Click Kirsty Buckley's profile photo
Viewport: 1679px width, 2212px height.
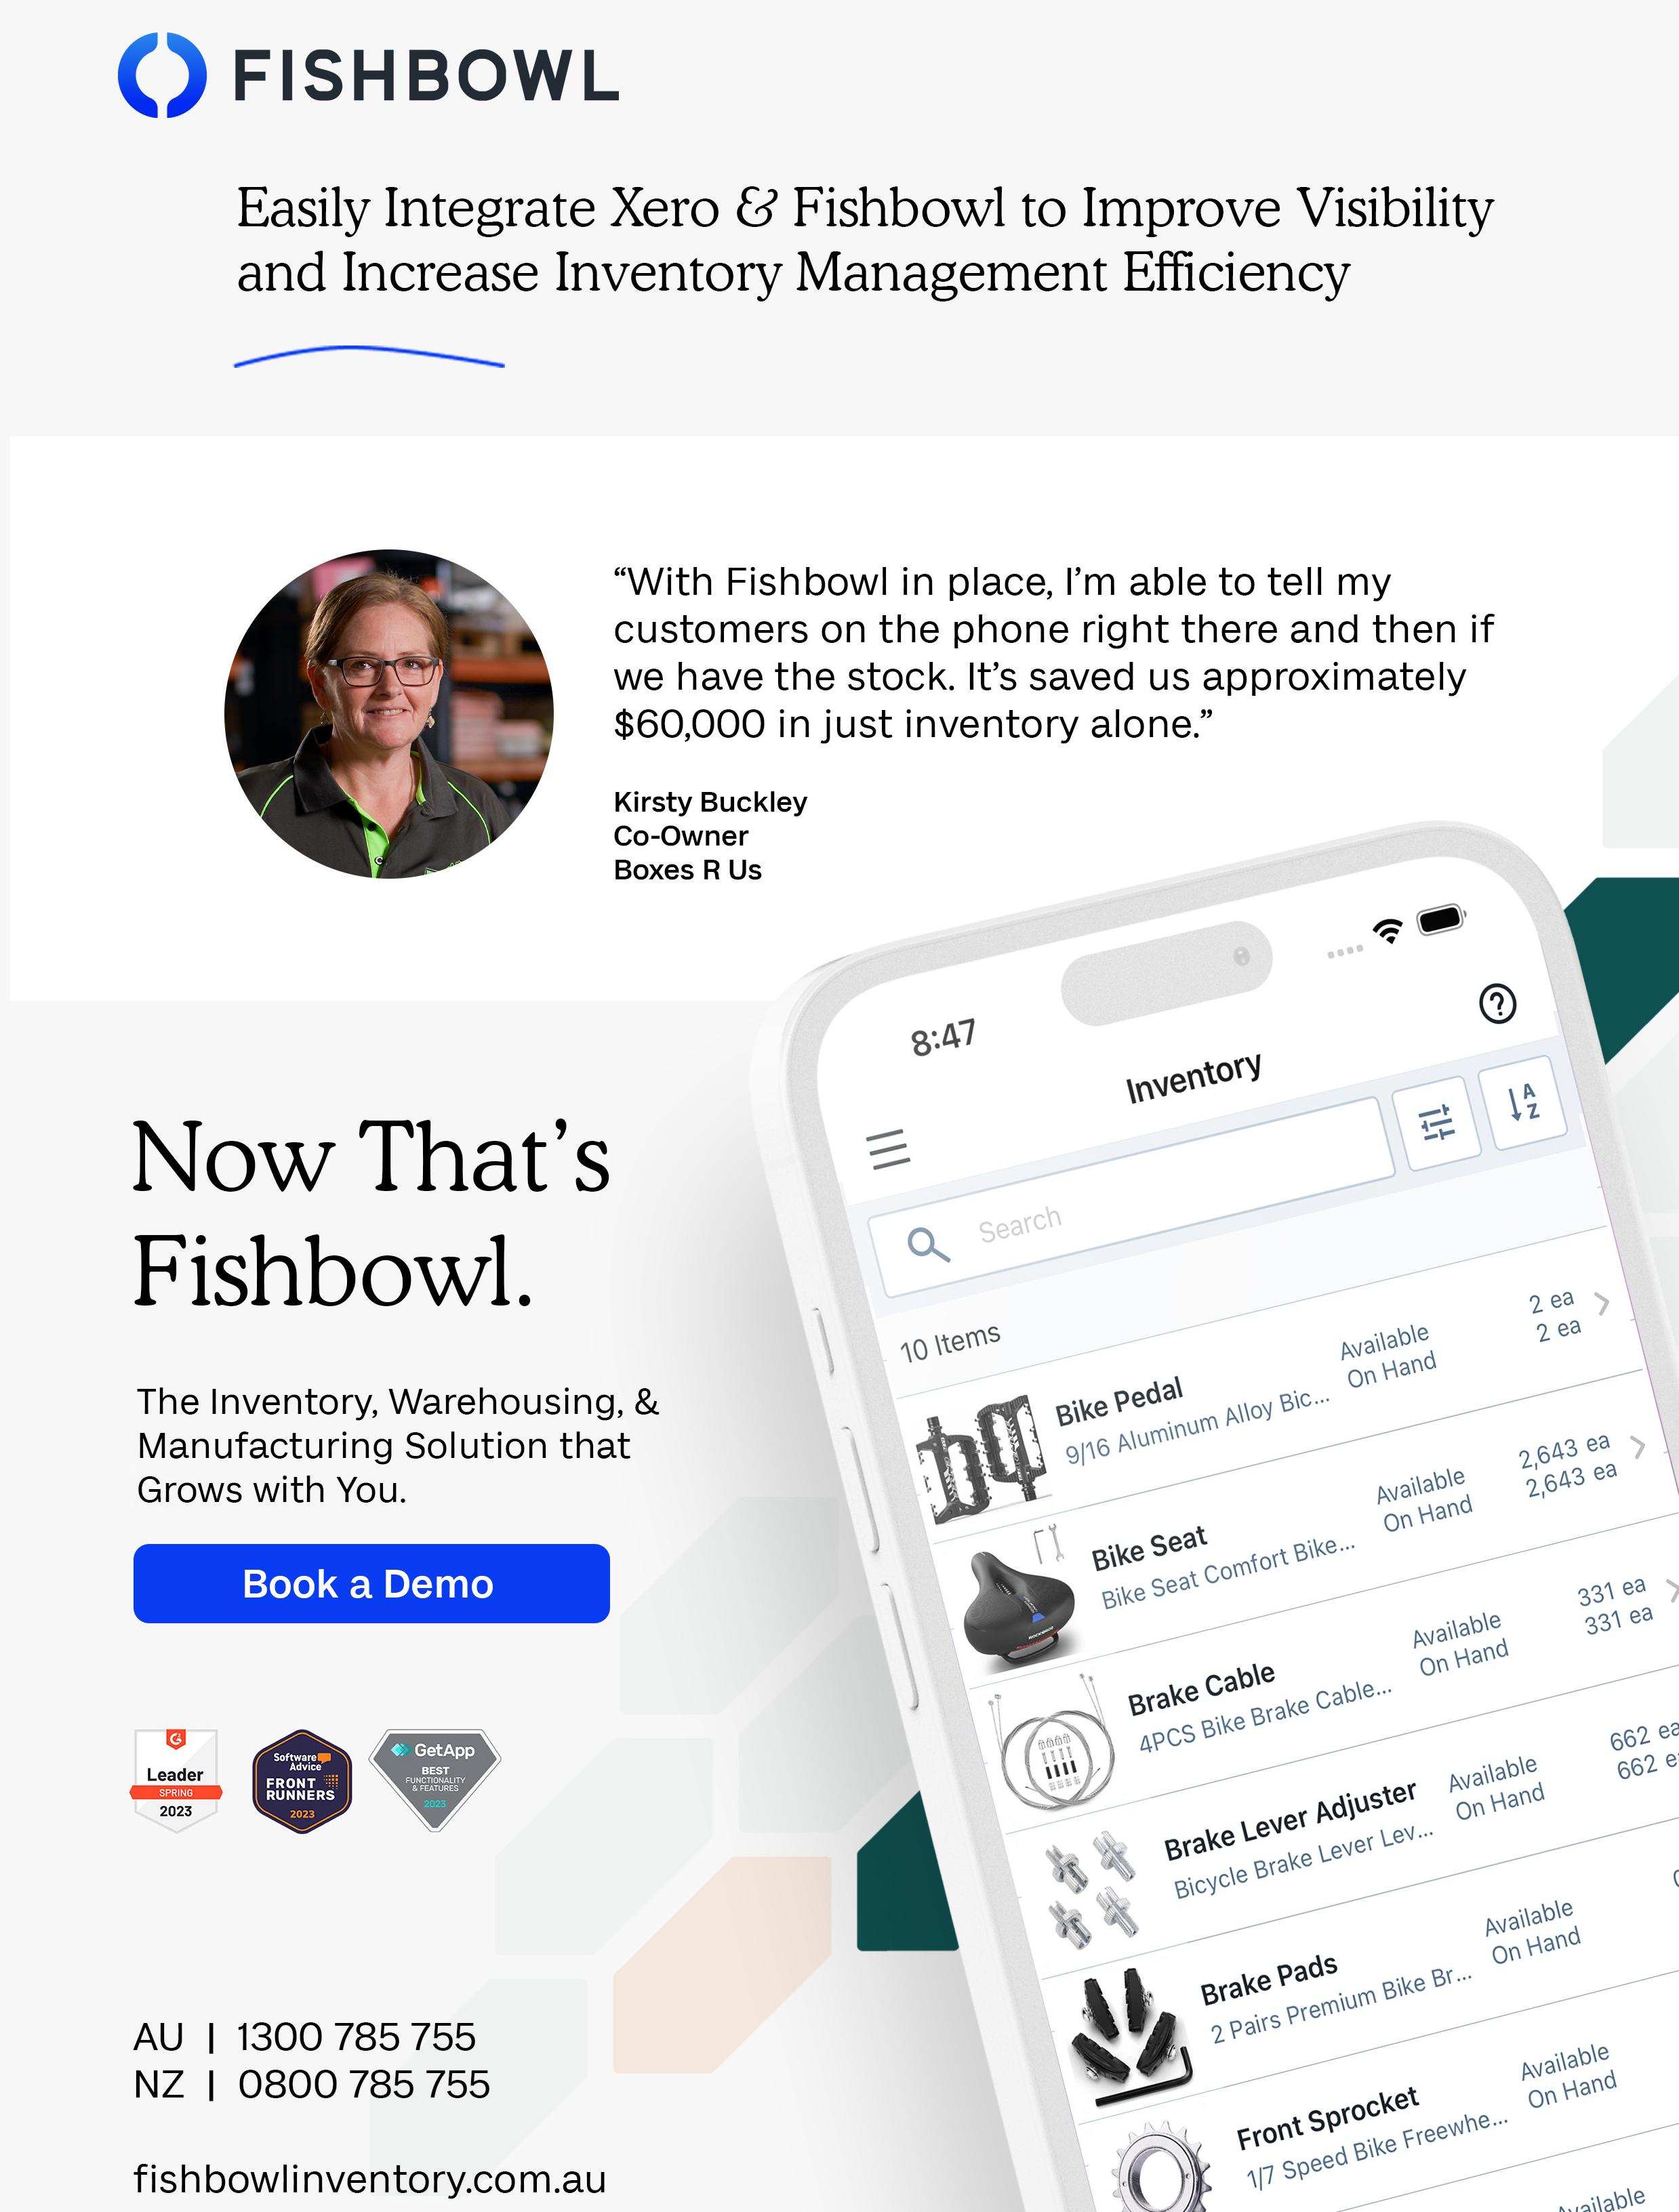(x=389, y=713)
